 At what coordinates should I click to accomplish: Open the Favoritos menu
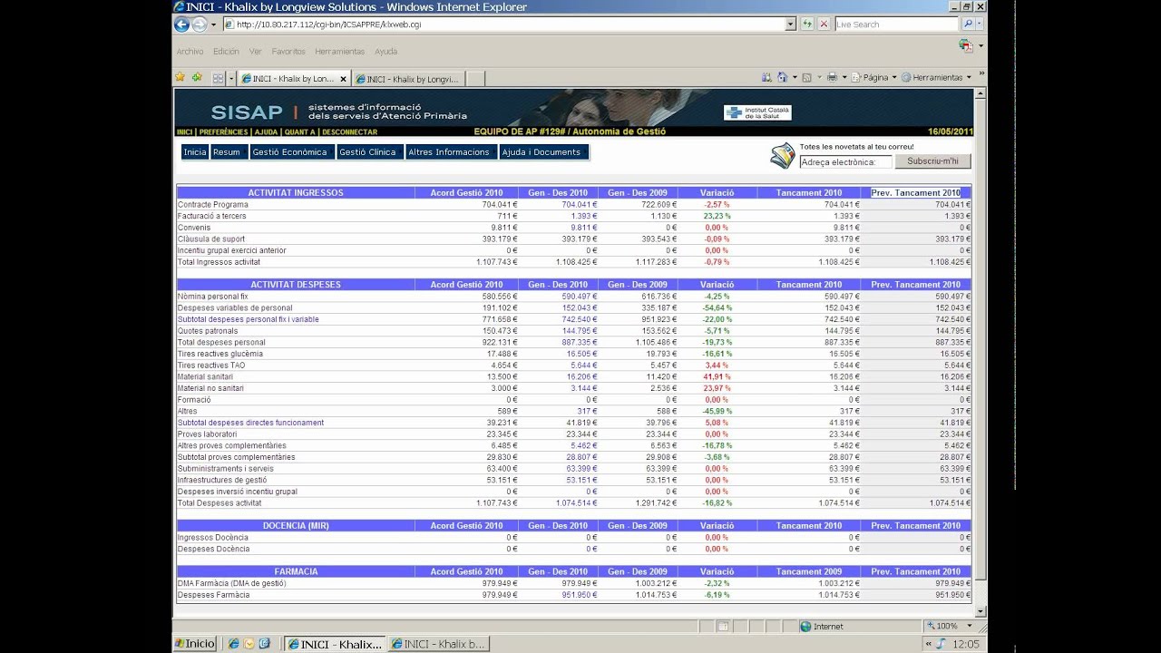[x=288, y=52]
